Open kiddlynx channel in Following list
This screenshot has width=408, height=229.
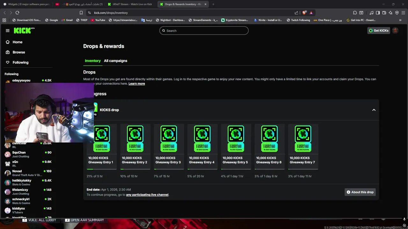tap(28, 210)
